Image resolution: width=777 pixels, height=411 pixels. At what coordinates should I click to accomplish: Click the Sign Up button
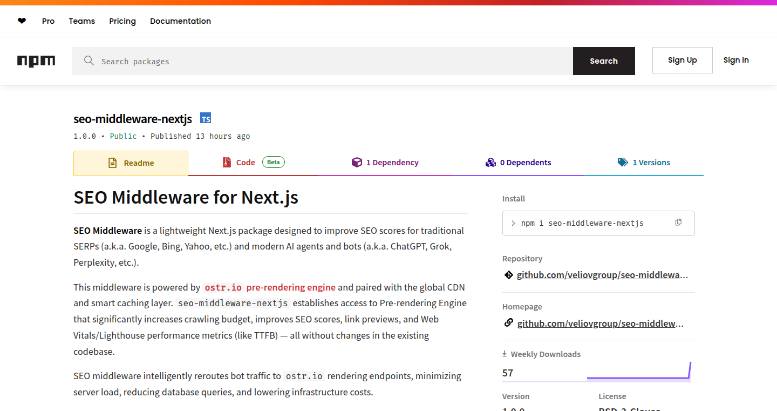coord(683,60)
